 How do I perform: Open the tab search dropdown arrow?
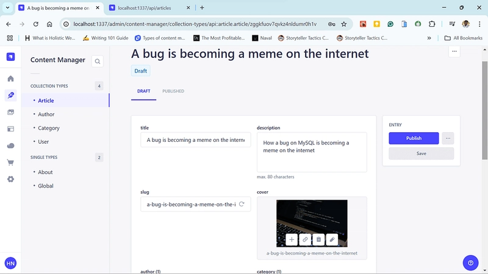[x=7, y=8]
